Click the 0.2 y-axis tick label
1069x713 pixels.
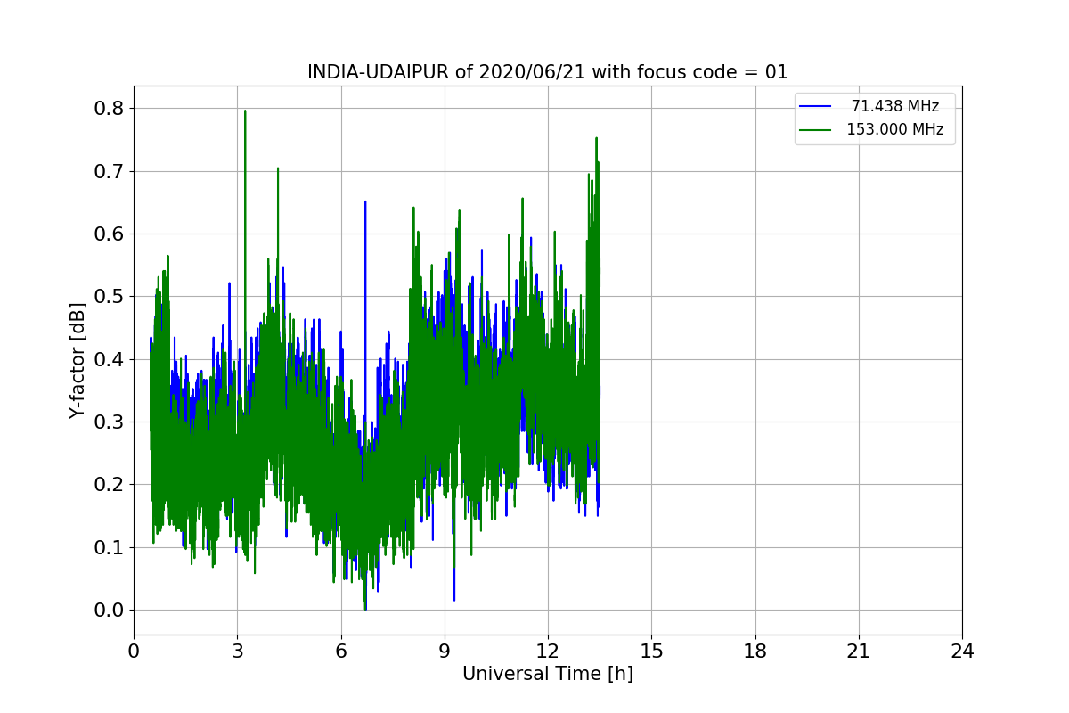click(109, 484)
